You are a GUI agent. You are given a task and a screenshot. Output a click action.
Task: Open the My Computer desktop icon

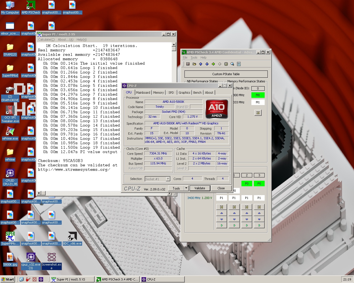10,7
